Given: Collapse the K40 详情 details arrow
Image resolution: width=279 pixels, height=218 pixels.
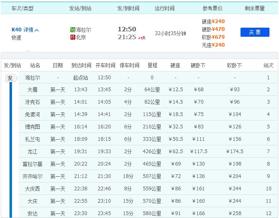Looking at the screenshot, I should pyautogui.click(x=37, y=30).
